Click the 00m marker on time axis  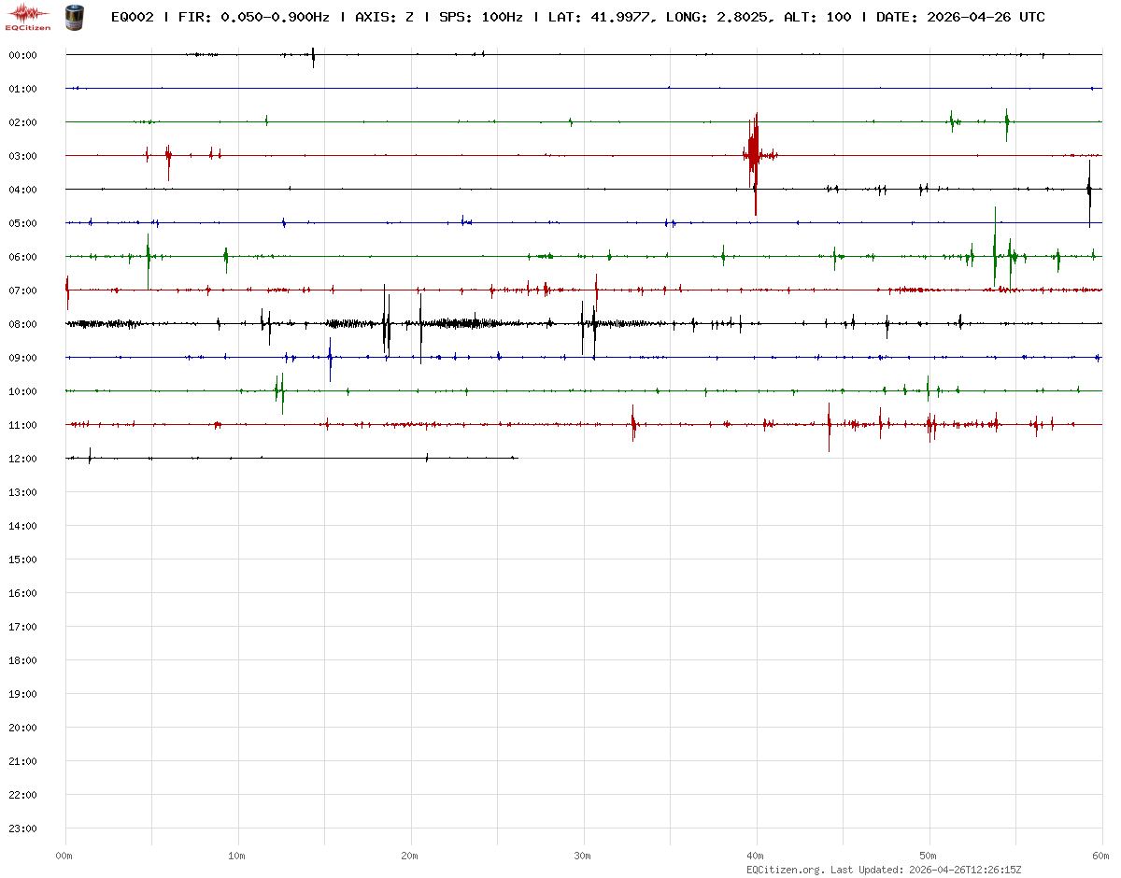click(64, 856)
